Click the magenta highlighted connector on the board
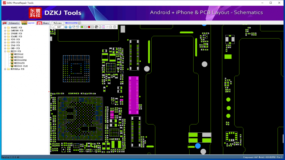 click(x=134, y=95)
